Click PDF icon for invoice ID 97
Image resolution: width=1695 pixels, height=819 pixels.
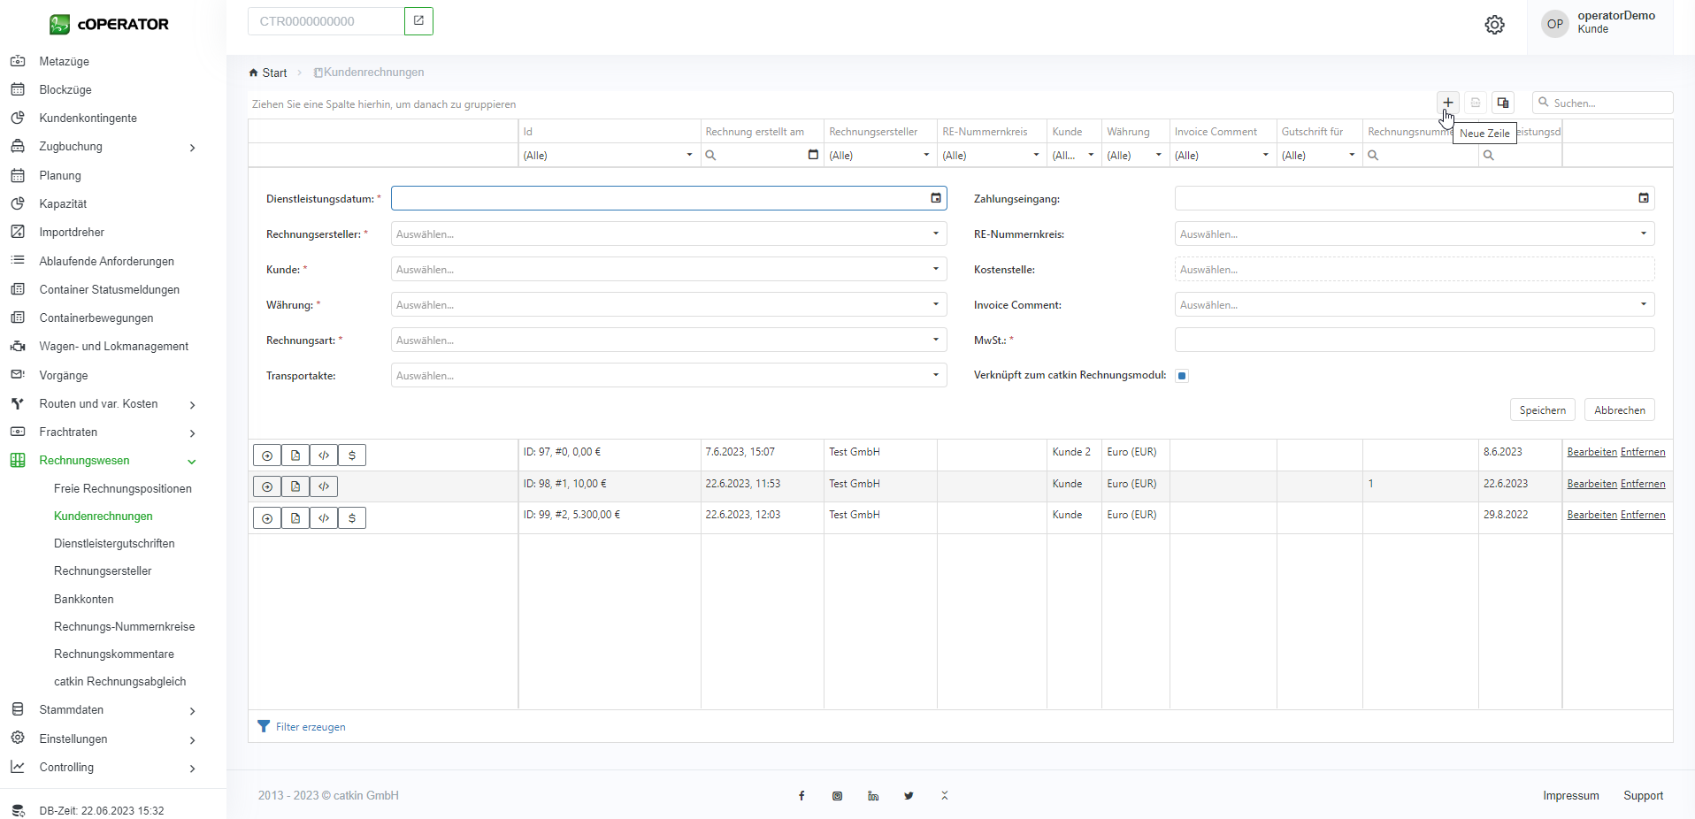point(295,455)
